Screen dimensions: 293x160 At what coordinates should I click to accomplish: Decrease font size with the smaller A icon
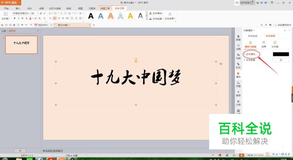tap(44, 14)
